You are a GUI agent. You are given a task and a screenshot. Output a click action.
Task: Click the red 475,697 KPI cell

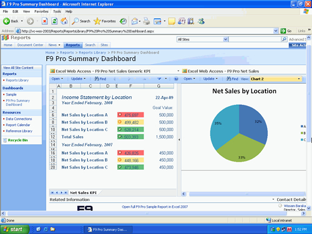coord(130,115)
